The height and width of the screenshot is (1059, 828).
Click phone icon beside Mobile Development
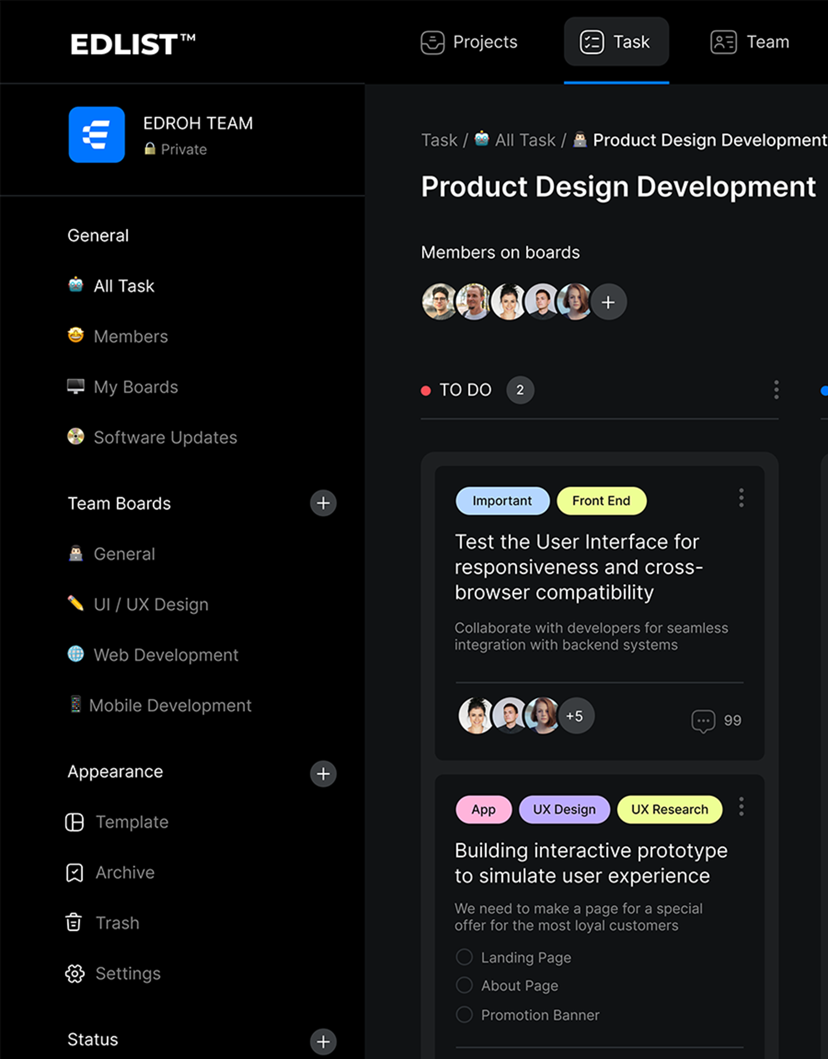(75, 704)
